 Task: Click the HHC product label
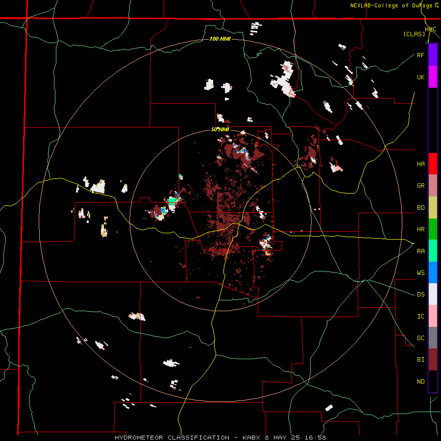pyautogui.click(x=431, y=29)
